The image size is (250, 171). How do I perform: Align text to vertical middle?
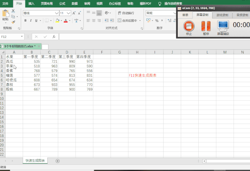point(94,13)
